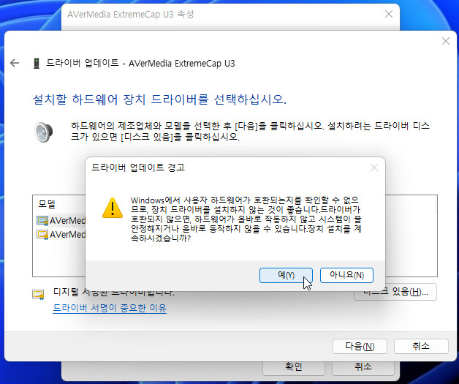Click the second model's certificate icon
This screenshot has width=459, height=384.
point(42,235)
